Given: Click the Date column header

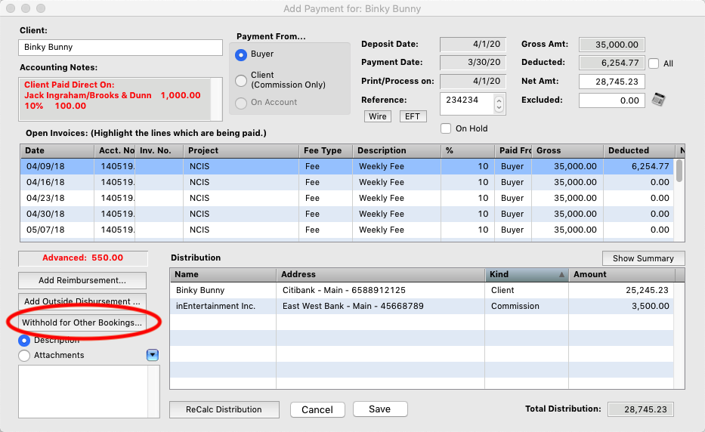Looking at the screenshot, I should 57,150.
